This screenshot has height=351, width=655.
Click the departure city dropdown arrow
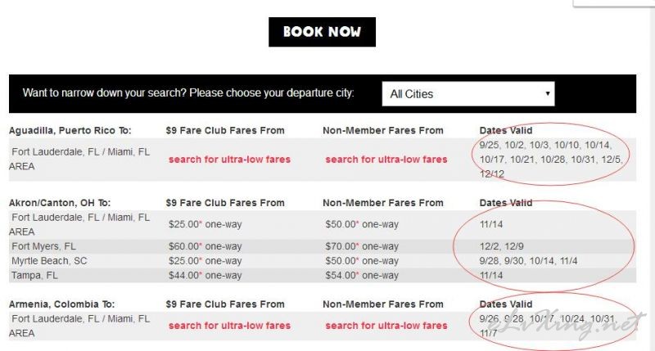point(547,93)
